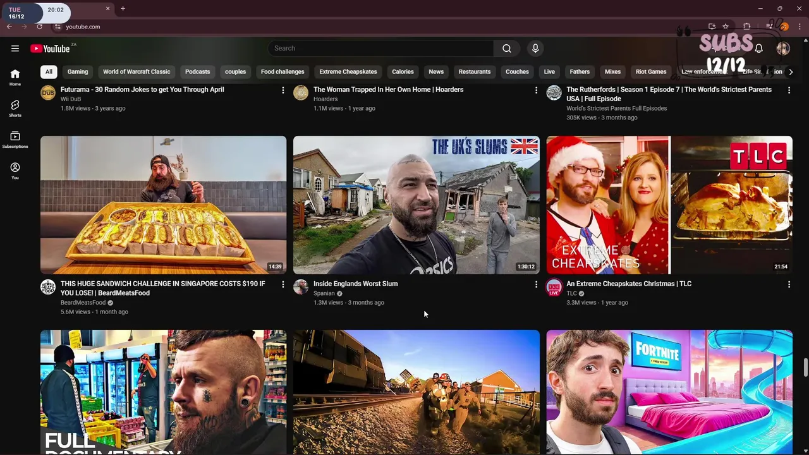Click the install app icon in address bar
This screenshot has width=809, height=455.
pyautogui.click(x=712, y=27)
